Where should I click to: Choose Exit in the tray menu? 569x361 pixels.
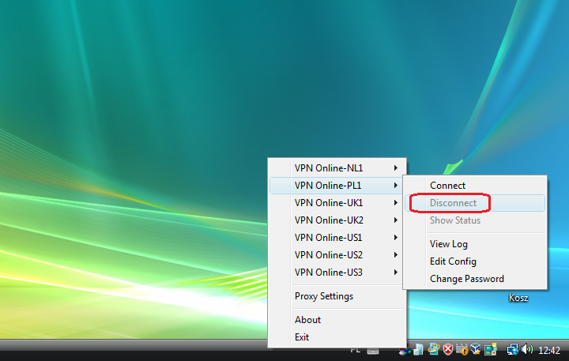(337, 337)
